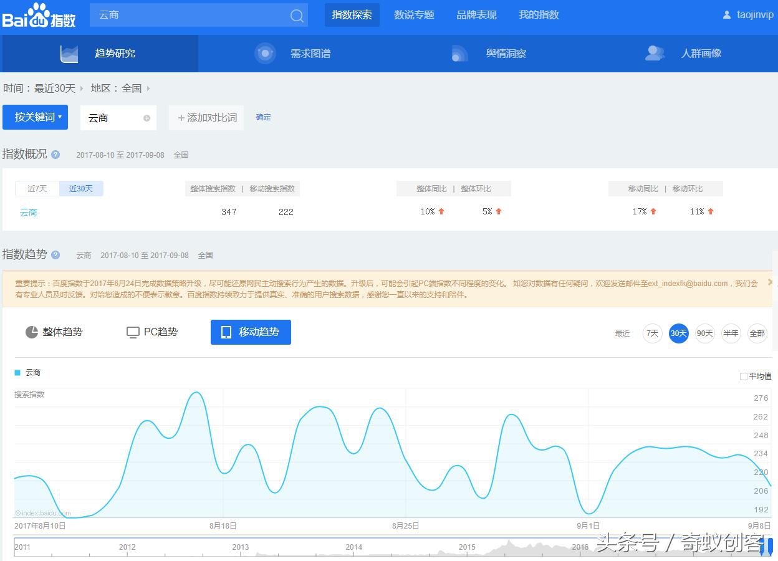
Task: Click the 云商 keyword text box
Action: (118, 118)
